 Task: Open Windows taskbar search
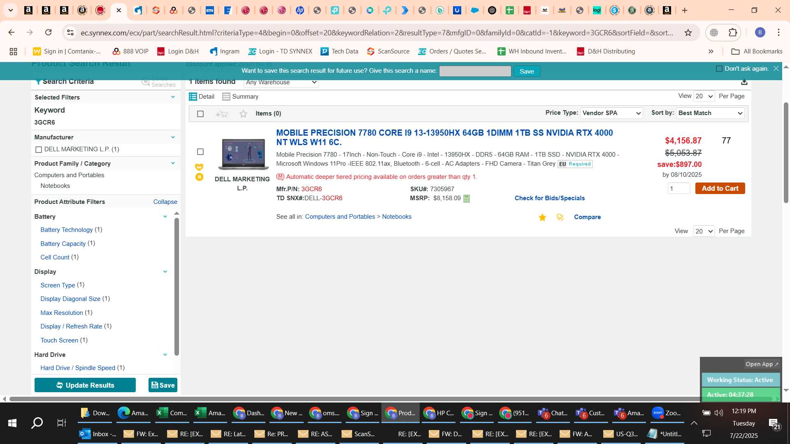point(37,423)
